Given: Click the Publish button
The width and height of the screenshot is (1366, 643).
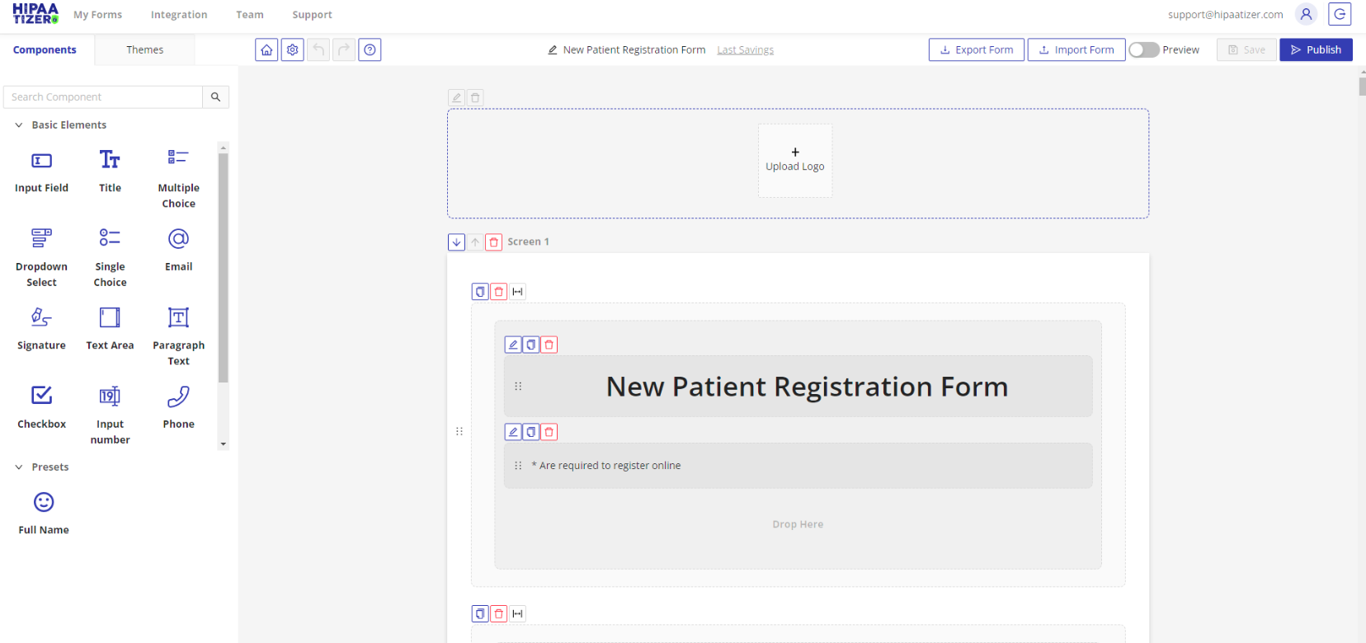Looking at the screenshot, I should [1316, 50].
